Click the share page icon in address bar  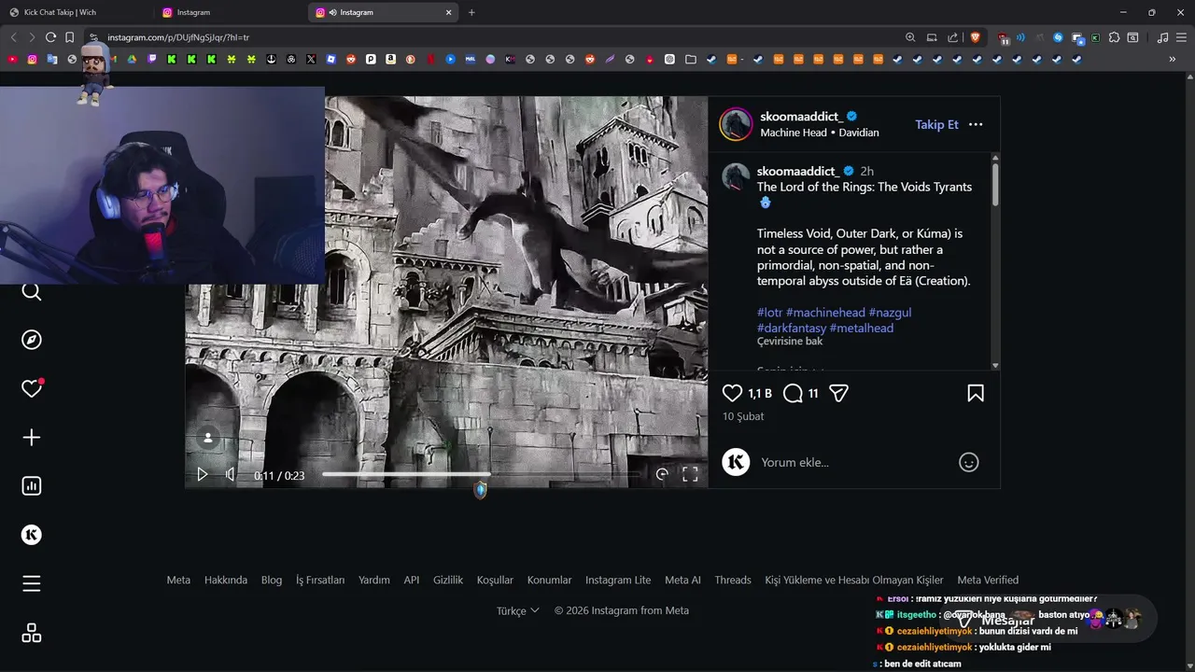point(952,37)
